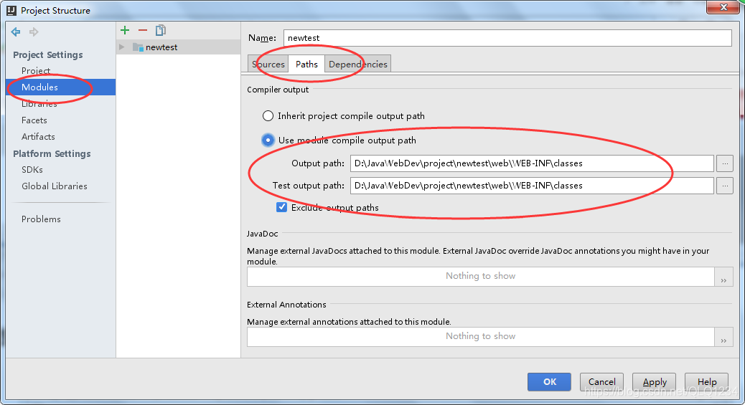Remove module with the minus icon
This screenshot has height=405, width=745.
coord(143,30)
